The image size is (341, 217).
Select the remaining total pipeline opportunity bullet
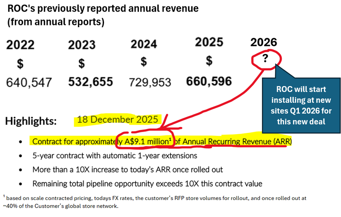[x=147, y=183]
